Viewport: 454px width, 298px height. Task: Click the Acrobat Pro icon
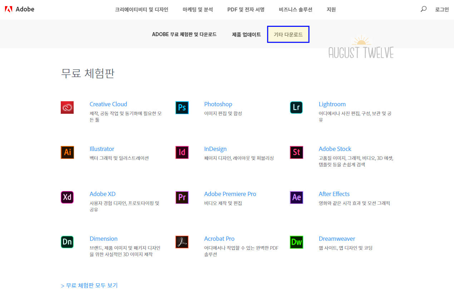pyautogui.click(x=182, y=242)
